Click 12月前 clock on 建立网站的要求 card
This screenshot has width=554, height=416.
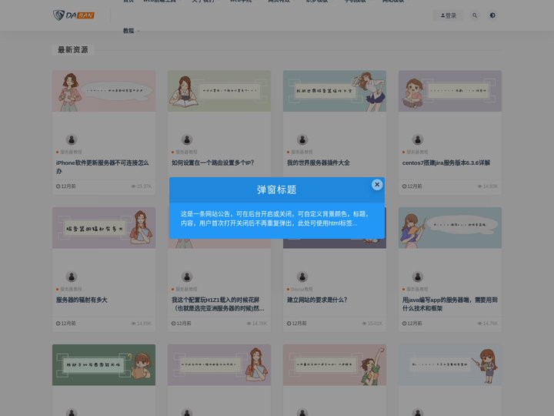(x=296, y=324)
